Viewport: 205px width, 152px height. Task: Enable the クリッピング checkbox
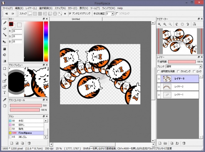(x=178, y=71)
